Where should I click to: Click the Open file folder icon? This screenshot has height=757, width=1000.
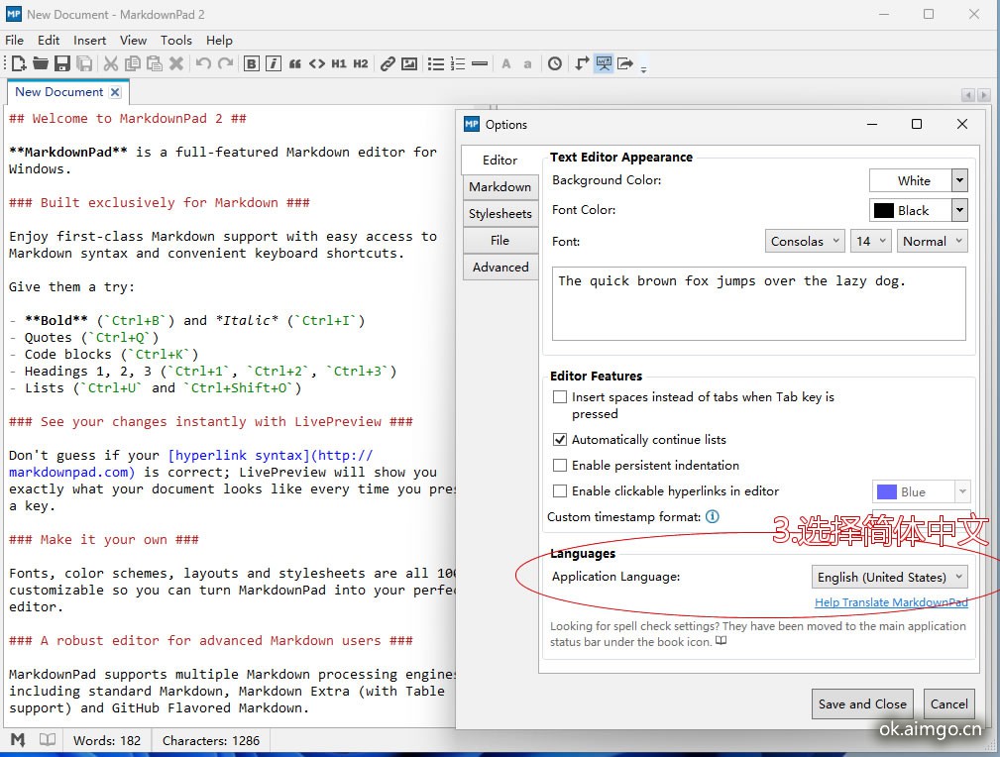[x=41, y=63]
